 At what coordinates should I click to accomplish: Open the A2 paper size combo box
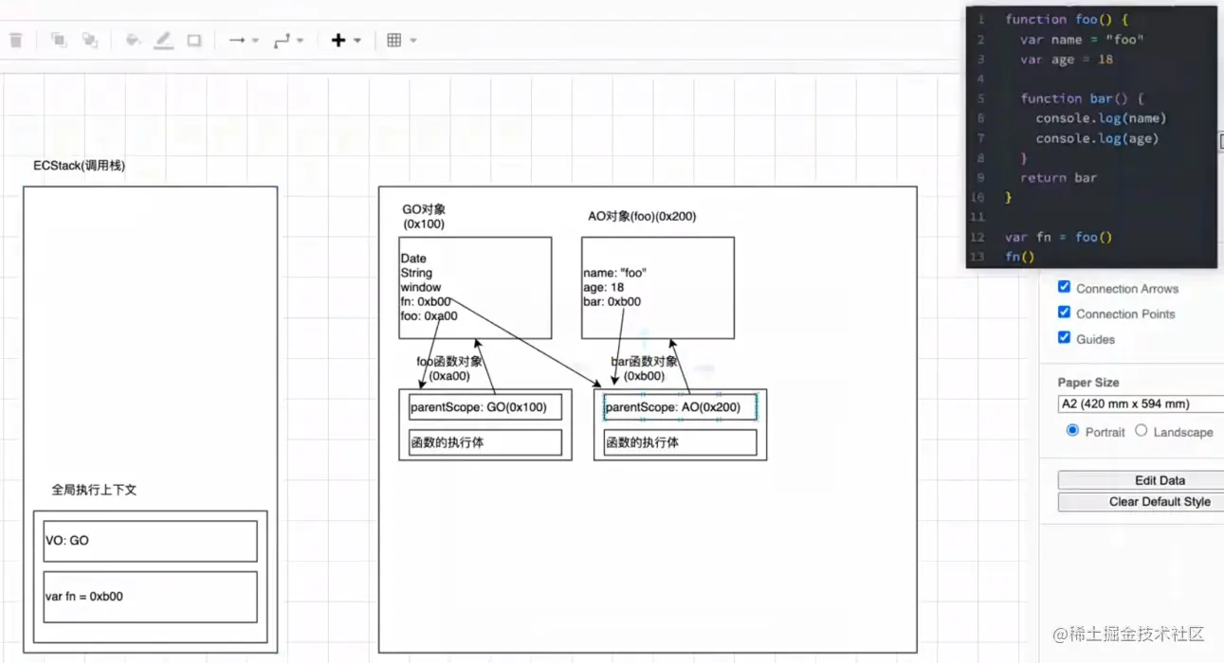pos(1141,403)
